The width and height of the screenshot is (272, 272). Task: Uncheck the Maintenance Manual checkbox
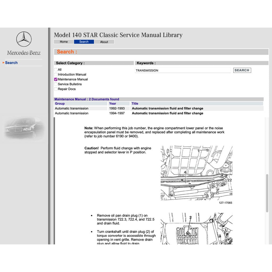click(x=56, y=79)
